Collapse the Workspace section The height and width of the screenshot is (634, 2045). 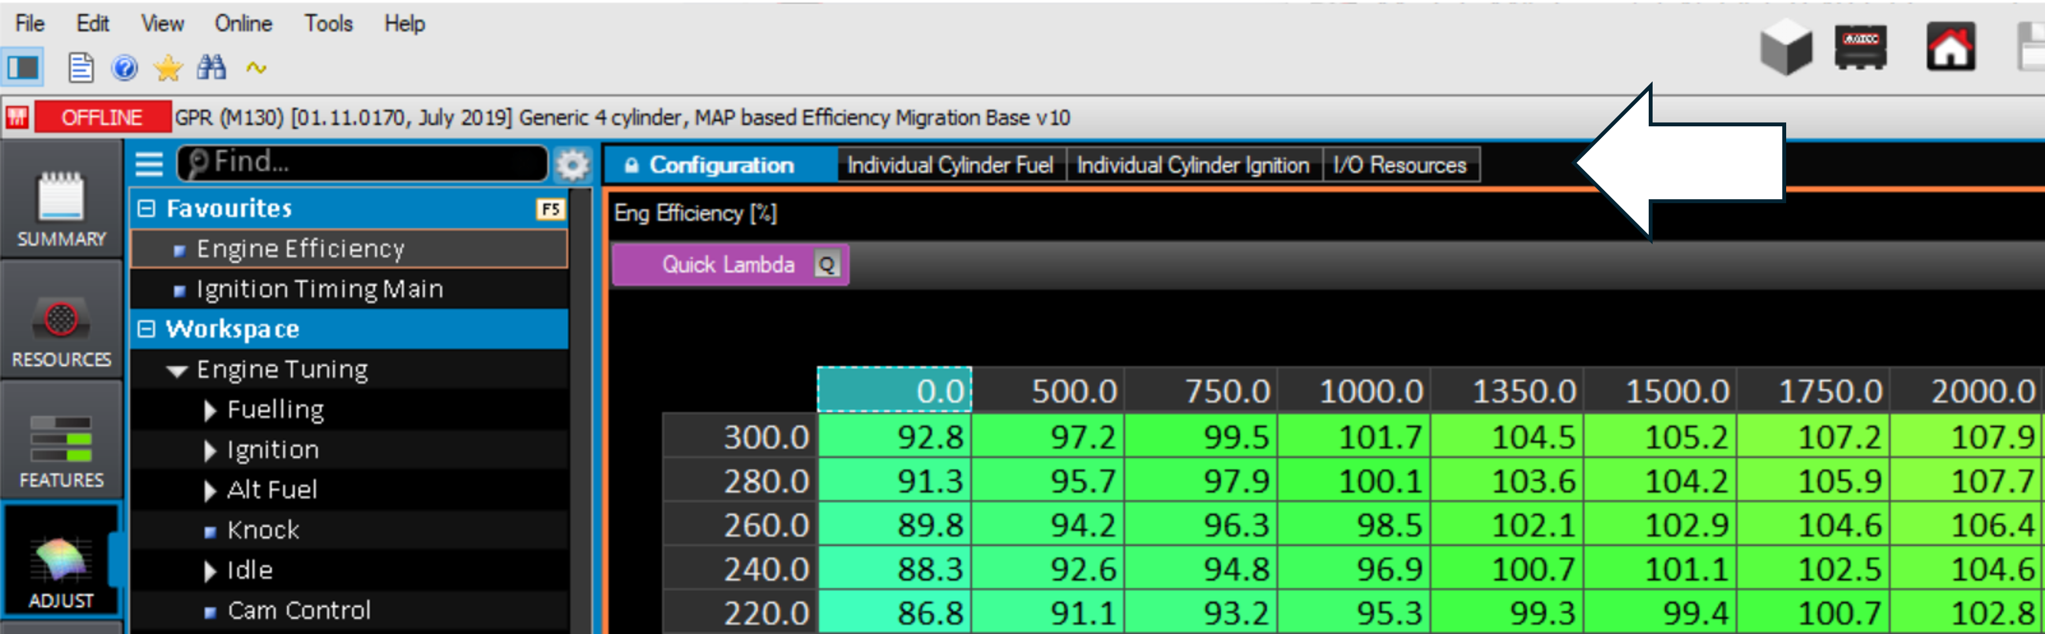tap(146, 330)
